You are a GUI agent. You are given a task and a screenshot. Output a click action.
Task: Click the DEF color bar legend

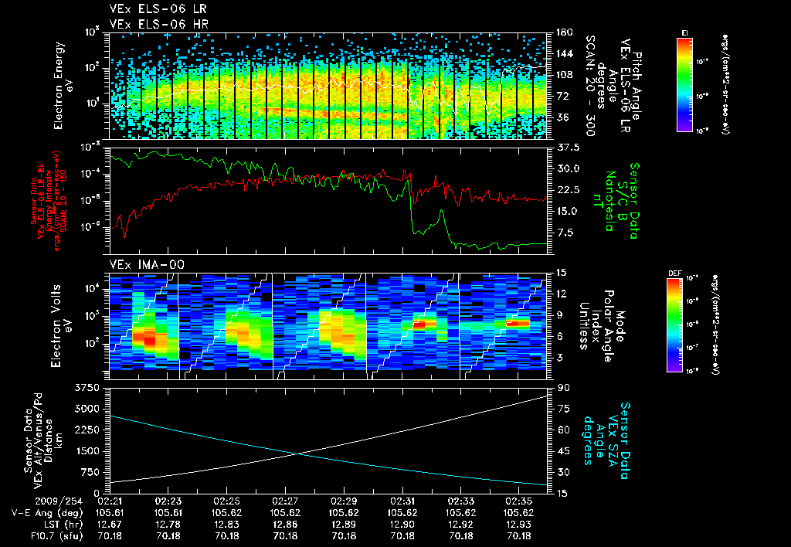tap(675, 325)
